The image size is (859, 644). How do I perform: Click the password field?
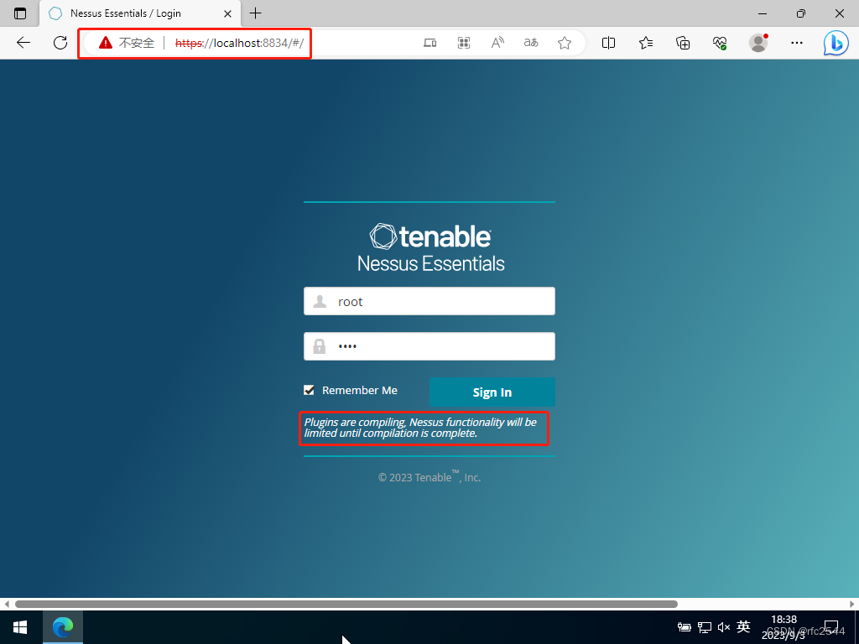click(429, 346)
